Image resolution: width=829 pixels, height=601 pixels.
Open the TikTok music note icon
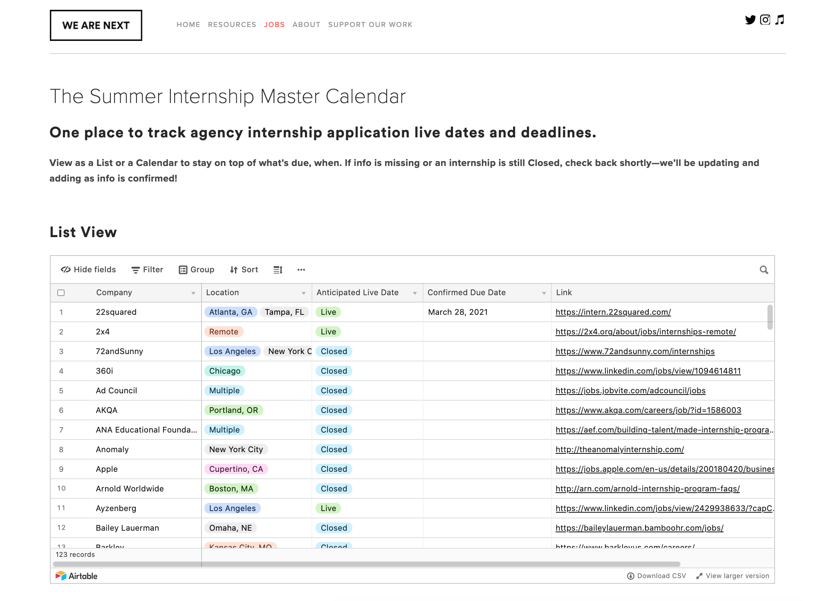pyautogui.click(x=780, y=20)
